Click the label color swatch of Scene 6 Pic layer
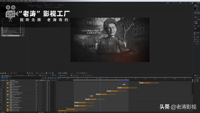Image resolution: width=200 pixels, height=113 pixels. [8, 91]
